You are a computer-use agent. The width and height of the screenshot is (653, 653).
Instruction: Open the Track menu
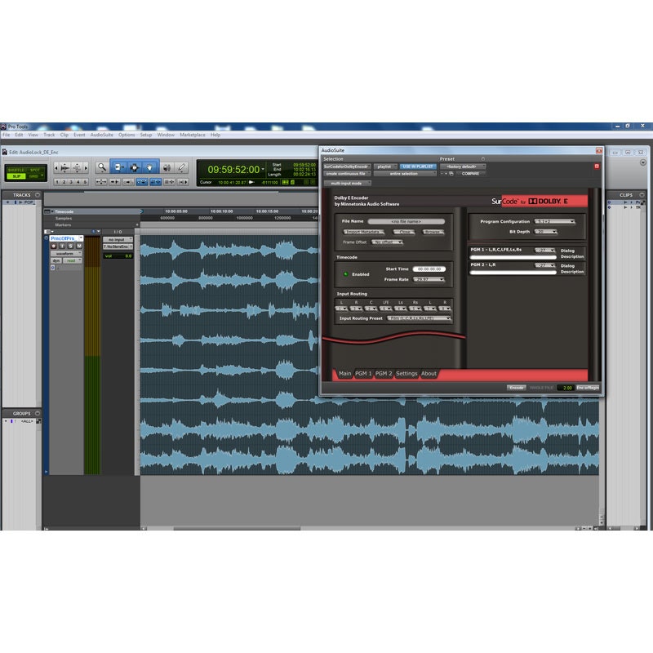[x=49, y=135]
